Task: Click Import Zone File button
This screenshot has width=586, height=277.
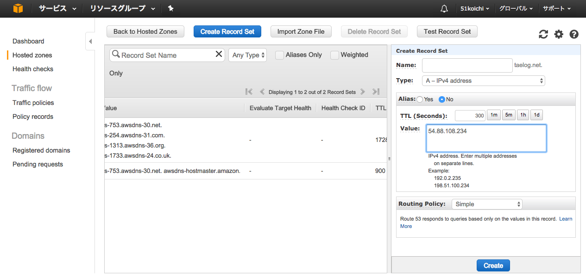Action: coord(301,31)
